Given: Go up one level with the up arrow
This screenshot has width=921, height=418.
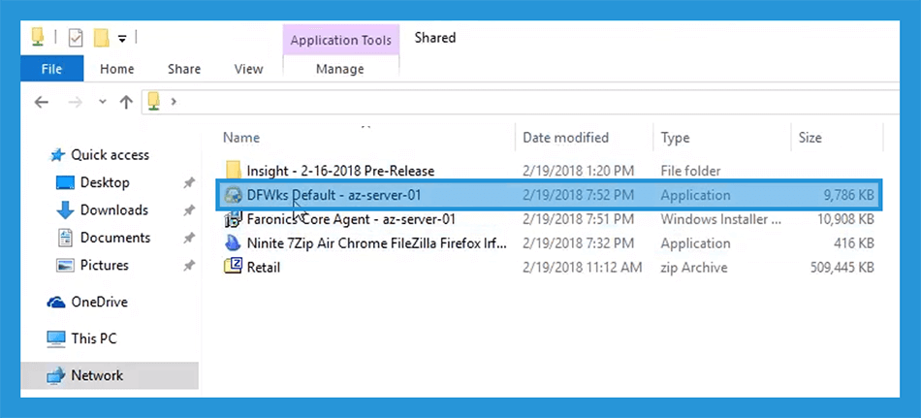Looking at the screenshot, I should tap(126, 102).
